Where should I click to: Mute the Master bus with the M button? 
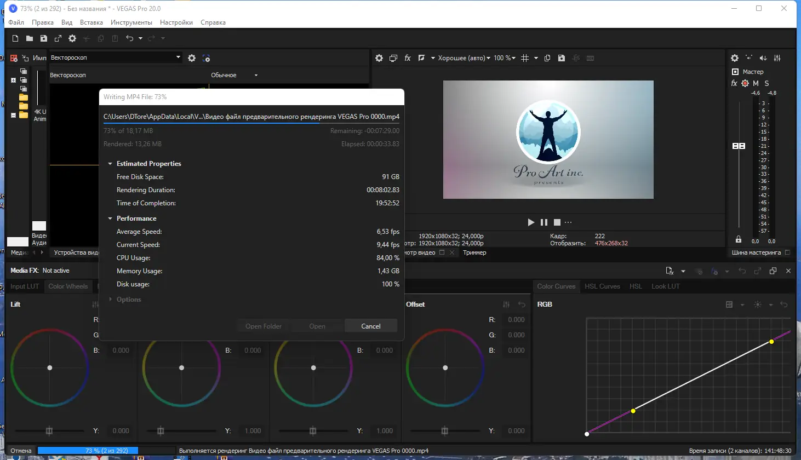[756, 83]
